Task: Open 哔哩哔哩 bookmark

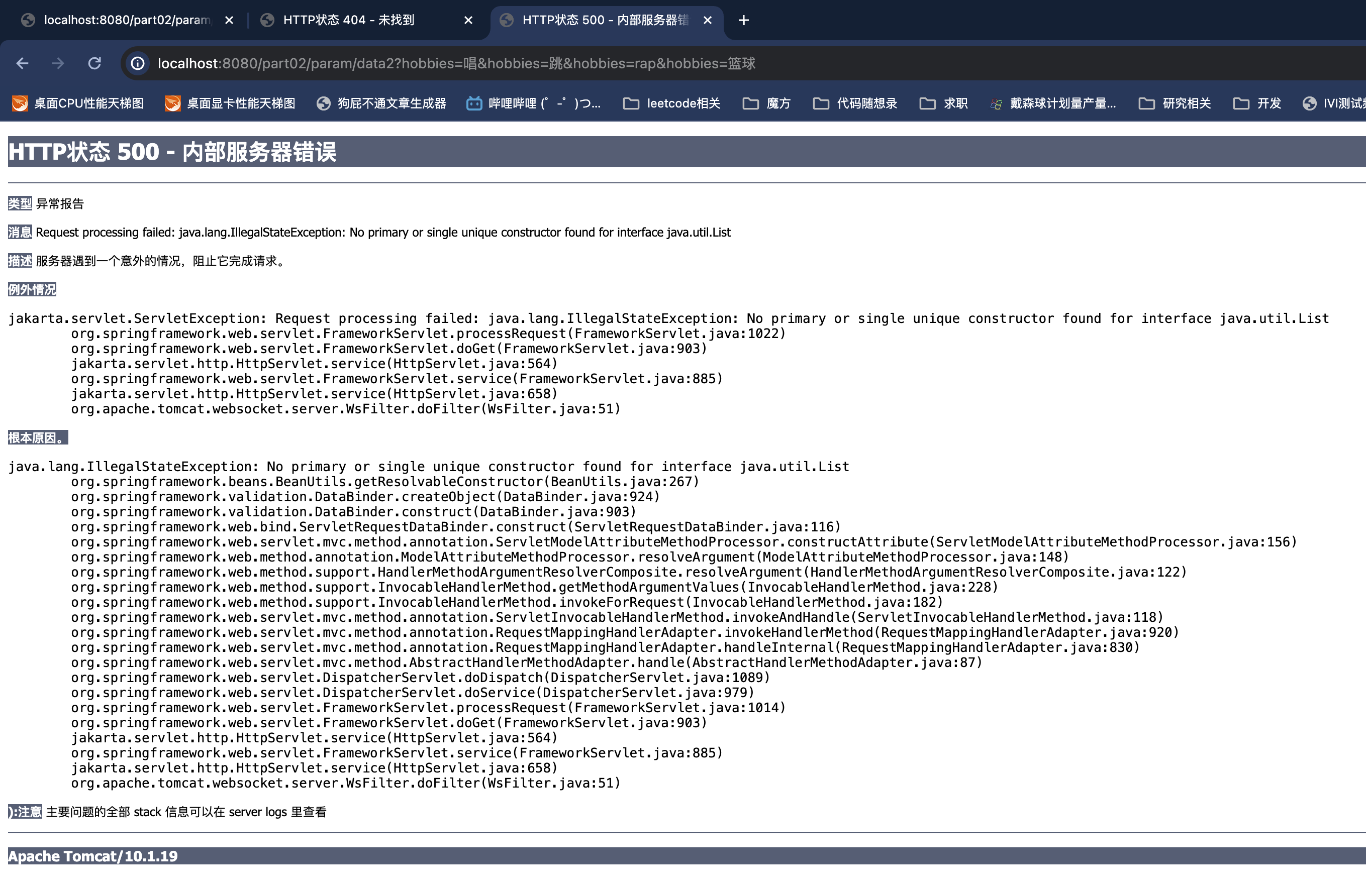Action: (x=533, y=103)
